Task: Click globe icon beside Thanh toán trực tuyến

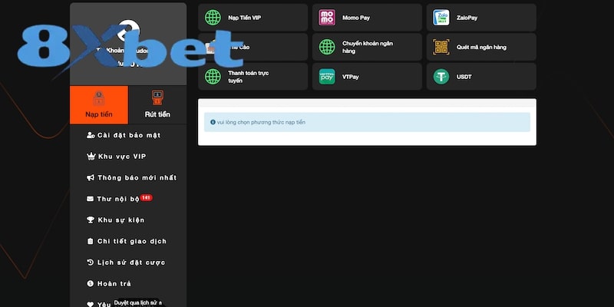Action: 213,76
